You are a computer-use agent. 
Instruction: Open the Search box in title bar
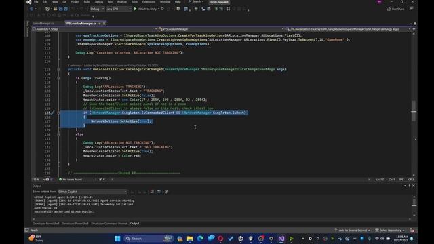196,2
